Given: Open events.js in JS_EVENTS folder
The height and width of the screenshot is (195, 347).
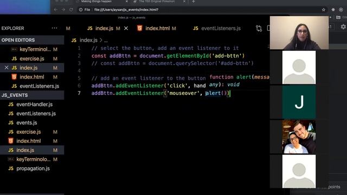Looking at the screenshot, I should pos(32,122).
